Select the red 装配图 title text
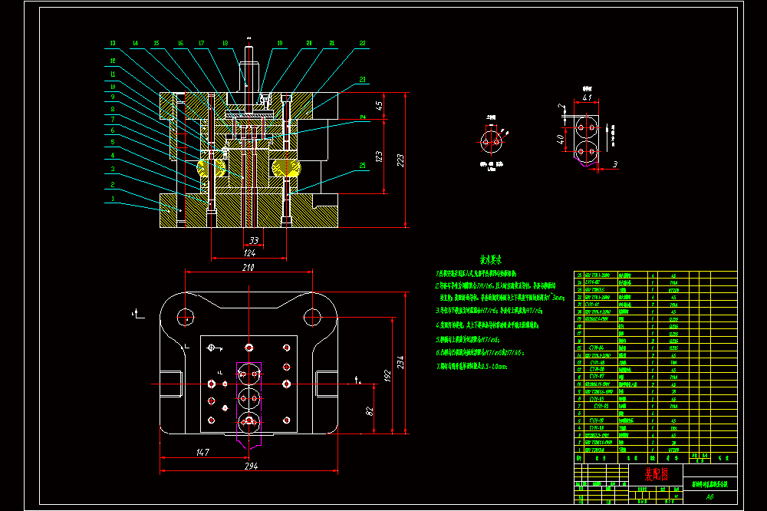The height and width of the screenshot is (511, 767). (656, 474)
